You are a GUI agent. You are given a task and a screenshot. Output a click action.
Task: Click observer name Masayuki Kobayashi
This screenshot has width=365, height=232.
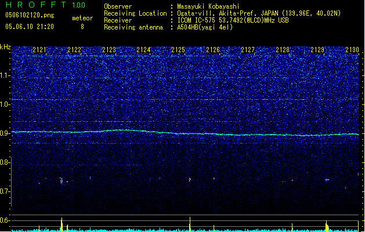tap(208, 6)
